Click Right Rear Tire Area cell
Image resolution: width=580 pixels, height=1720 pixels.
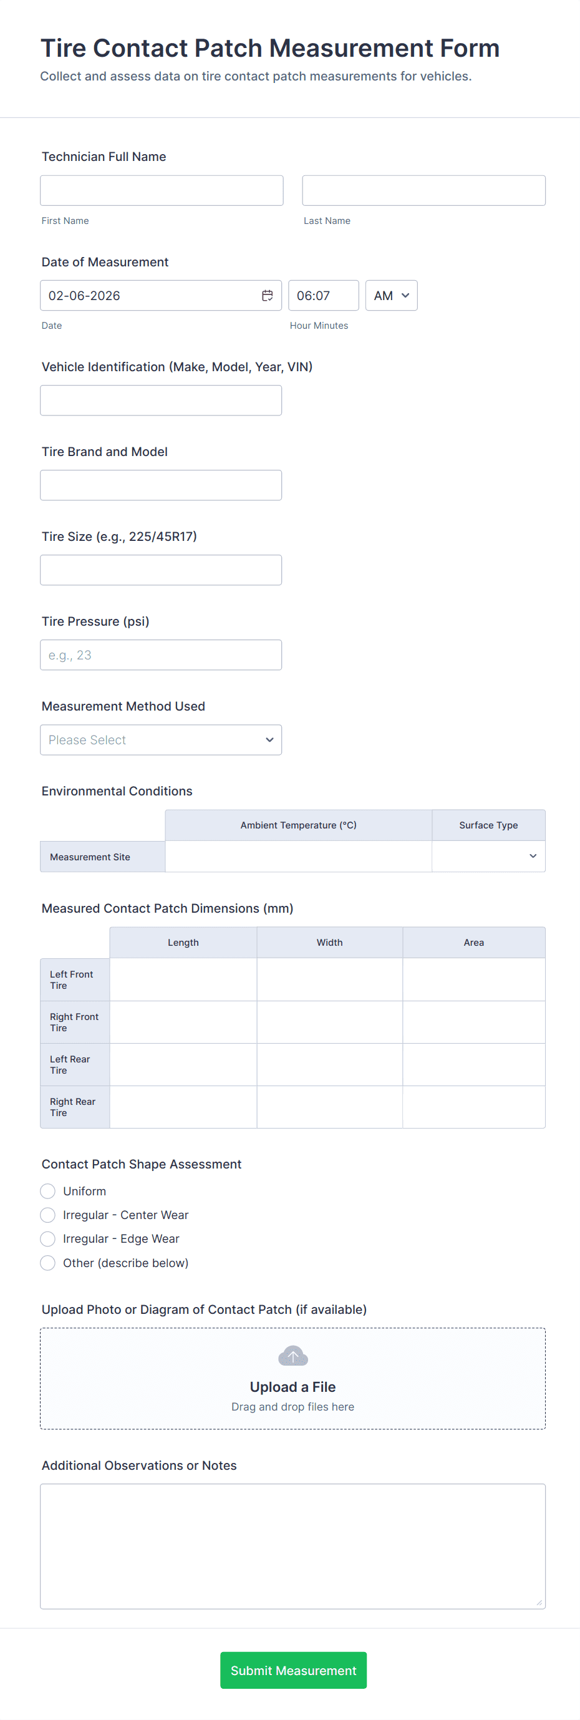473,1107
